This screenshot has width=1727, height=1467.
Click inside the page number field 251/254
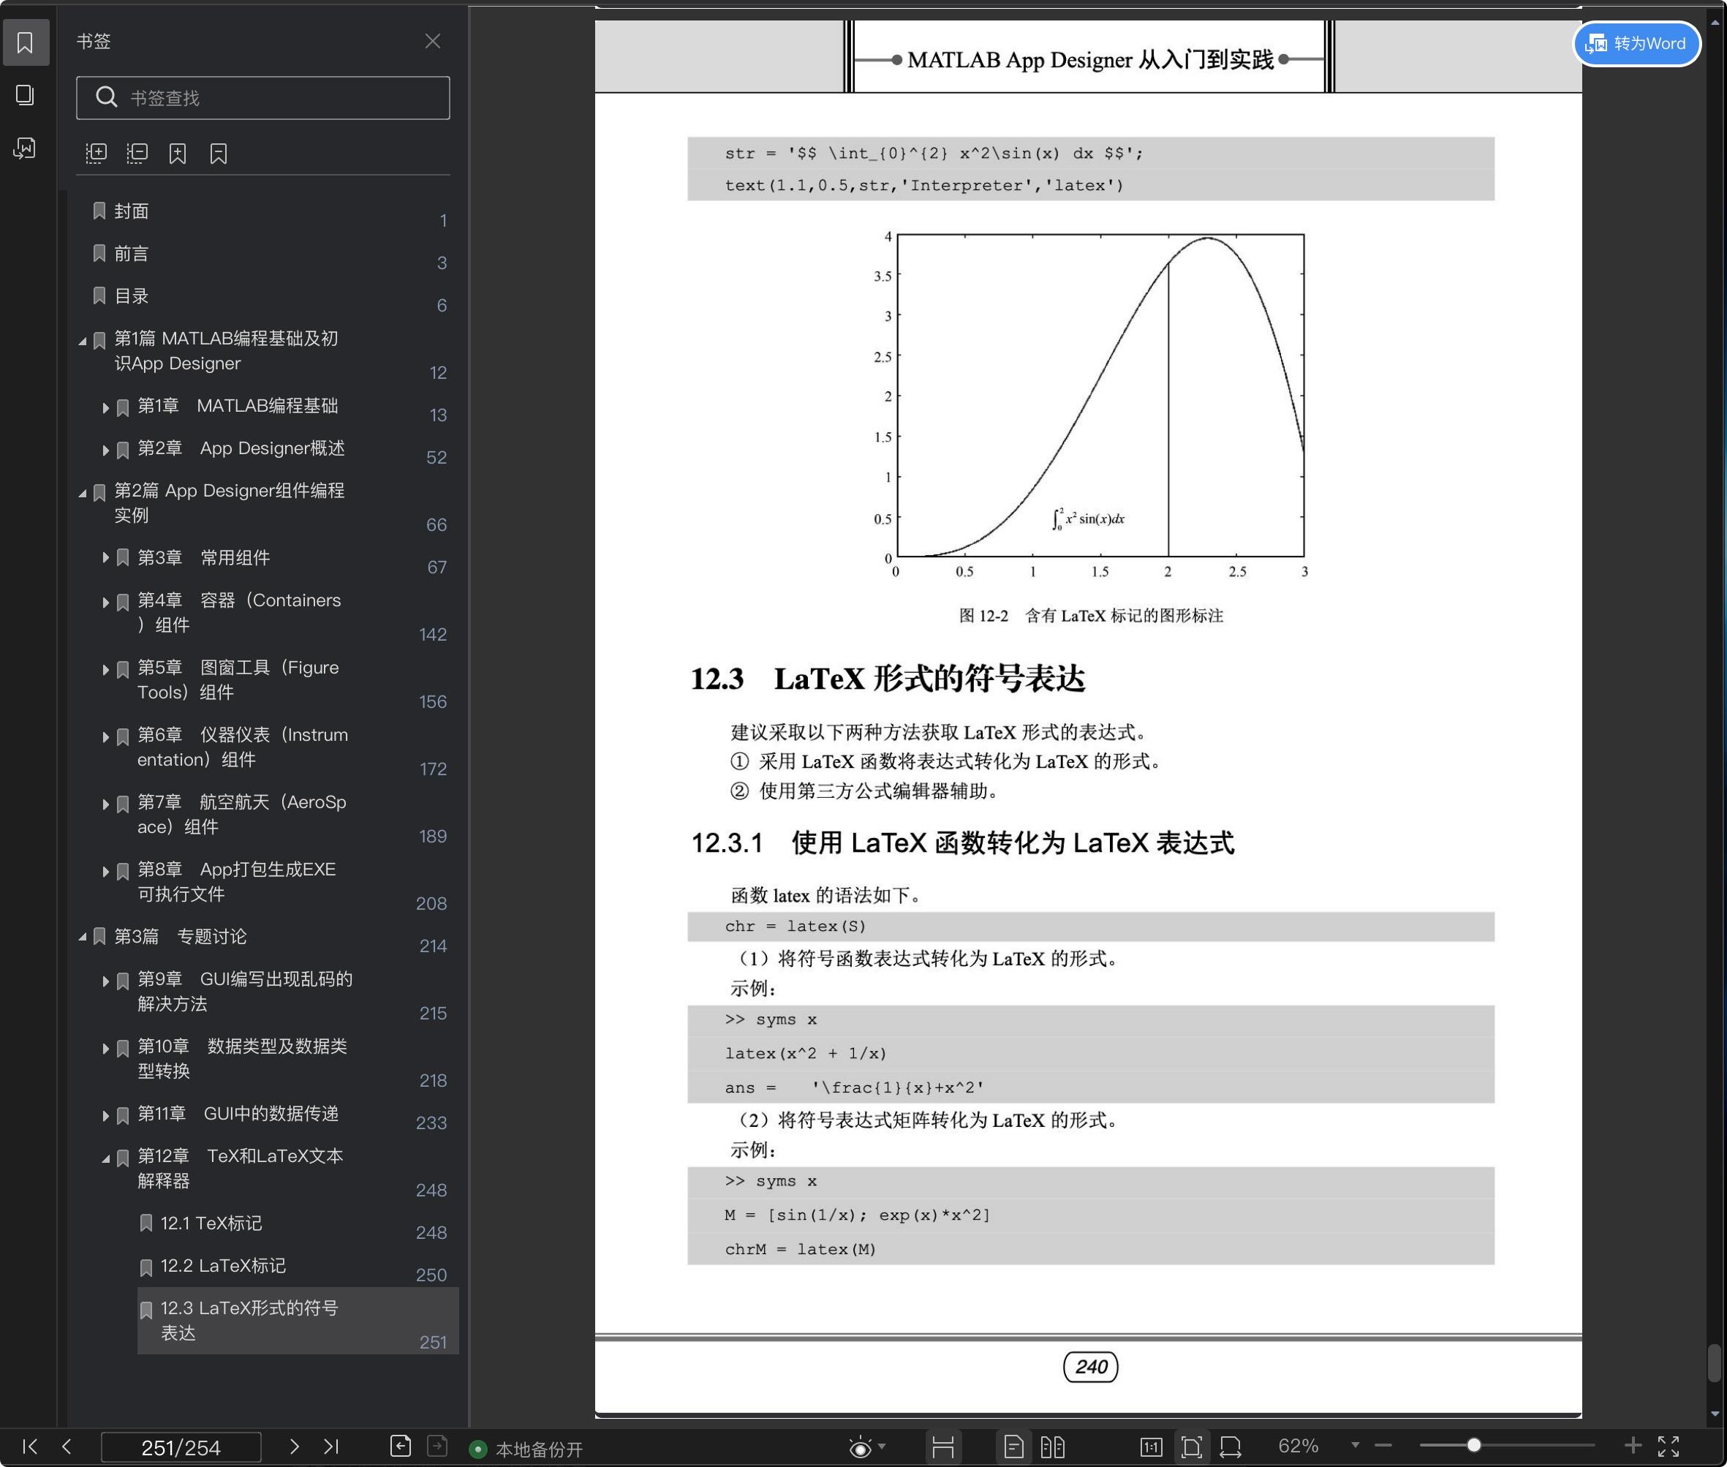pyautogui.click(x=181, y=1447)
